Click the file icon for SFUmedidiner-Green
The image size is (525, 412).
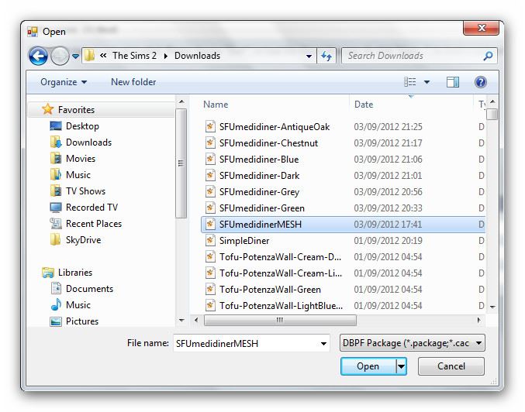pyautogui.click(x=210, y=208)
